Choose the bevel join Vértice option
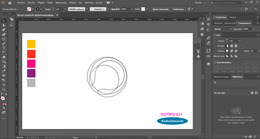The width and height of the screenshot is (260, 139). tap(236, 51)
